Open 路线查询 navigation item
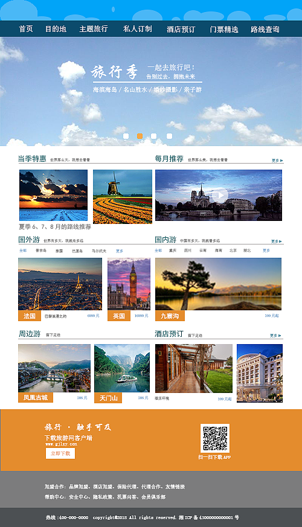The height and width of the screenshot is (527, 302). tap(265, 29)
